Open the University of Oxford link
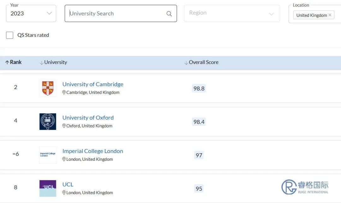341x203 pixels. point(88,117)
